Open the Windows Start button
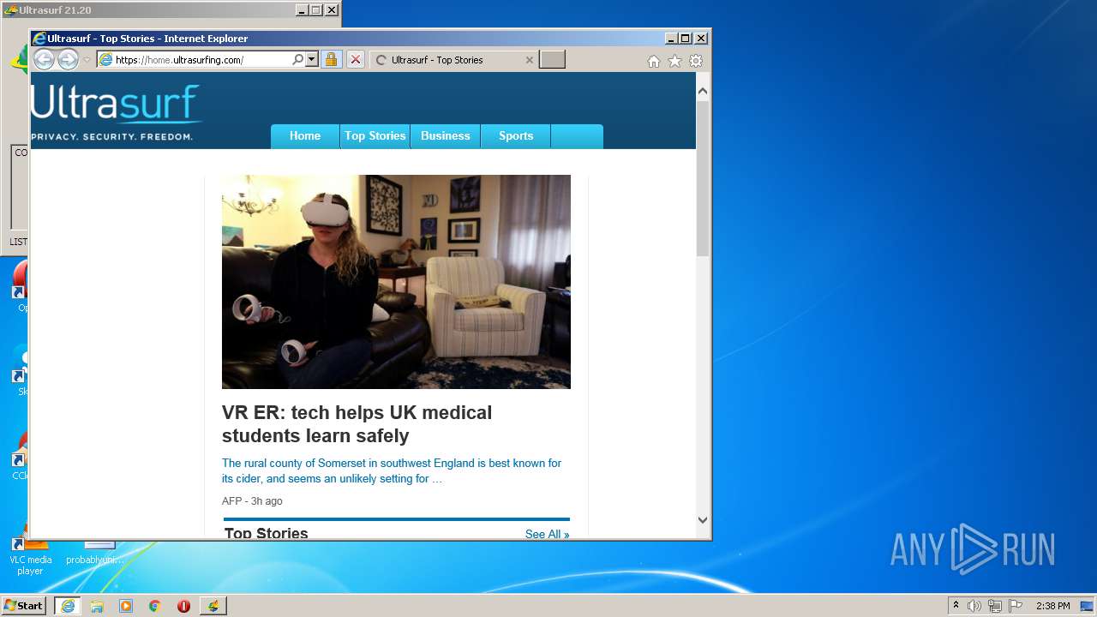The image size is (1097, 617). point(23,605)
